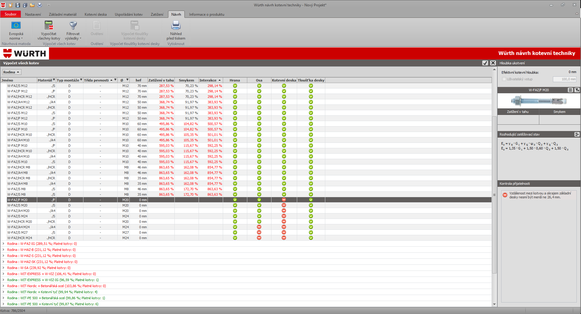This screenshot has width=581, height=314.
Task: Click Vypočítat všechny kotvy calculator icon
Action: coord(49,25)
